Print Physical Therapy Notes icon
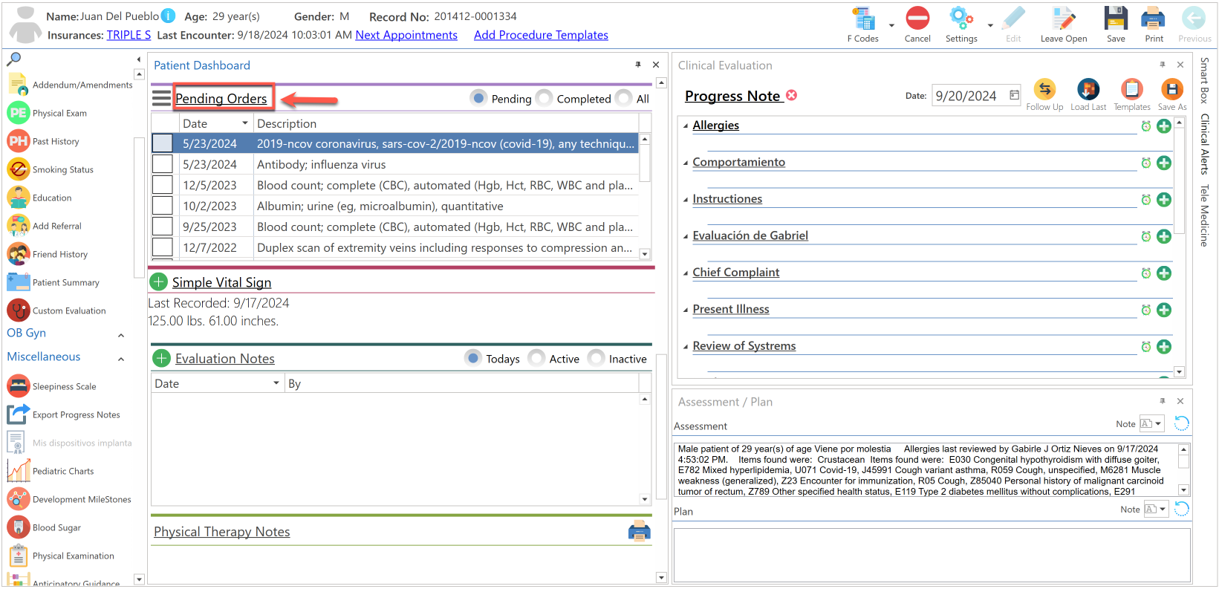This screenshot has height=589, width=1219. pyautogui.click(x=639, y=531)
